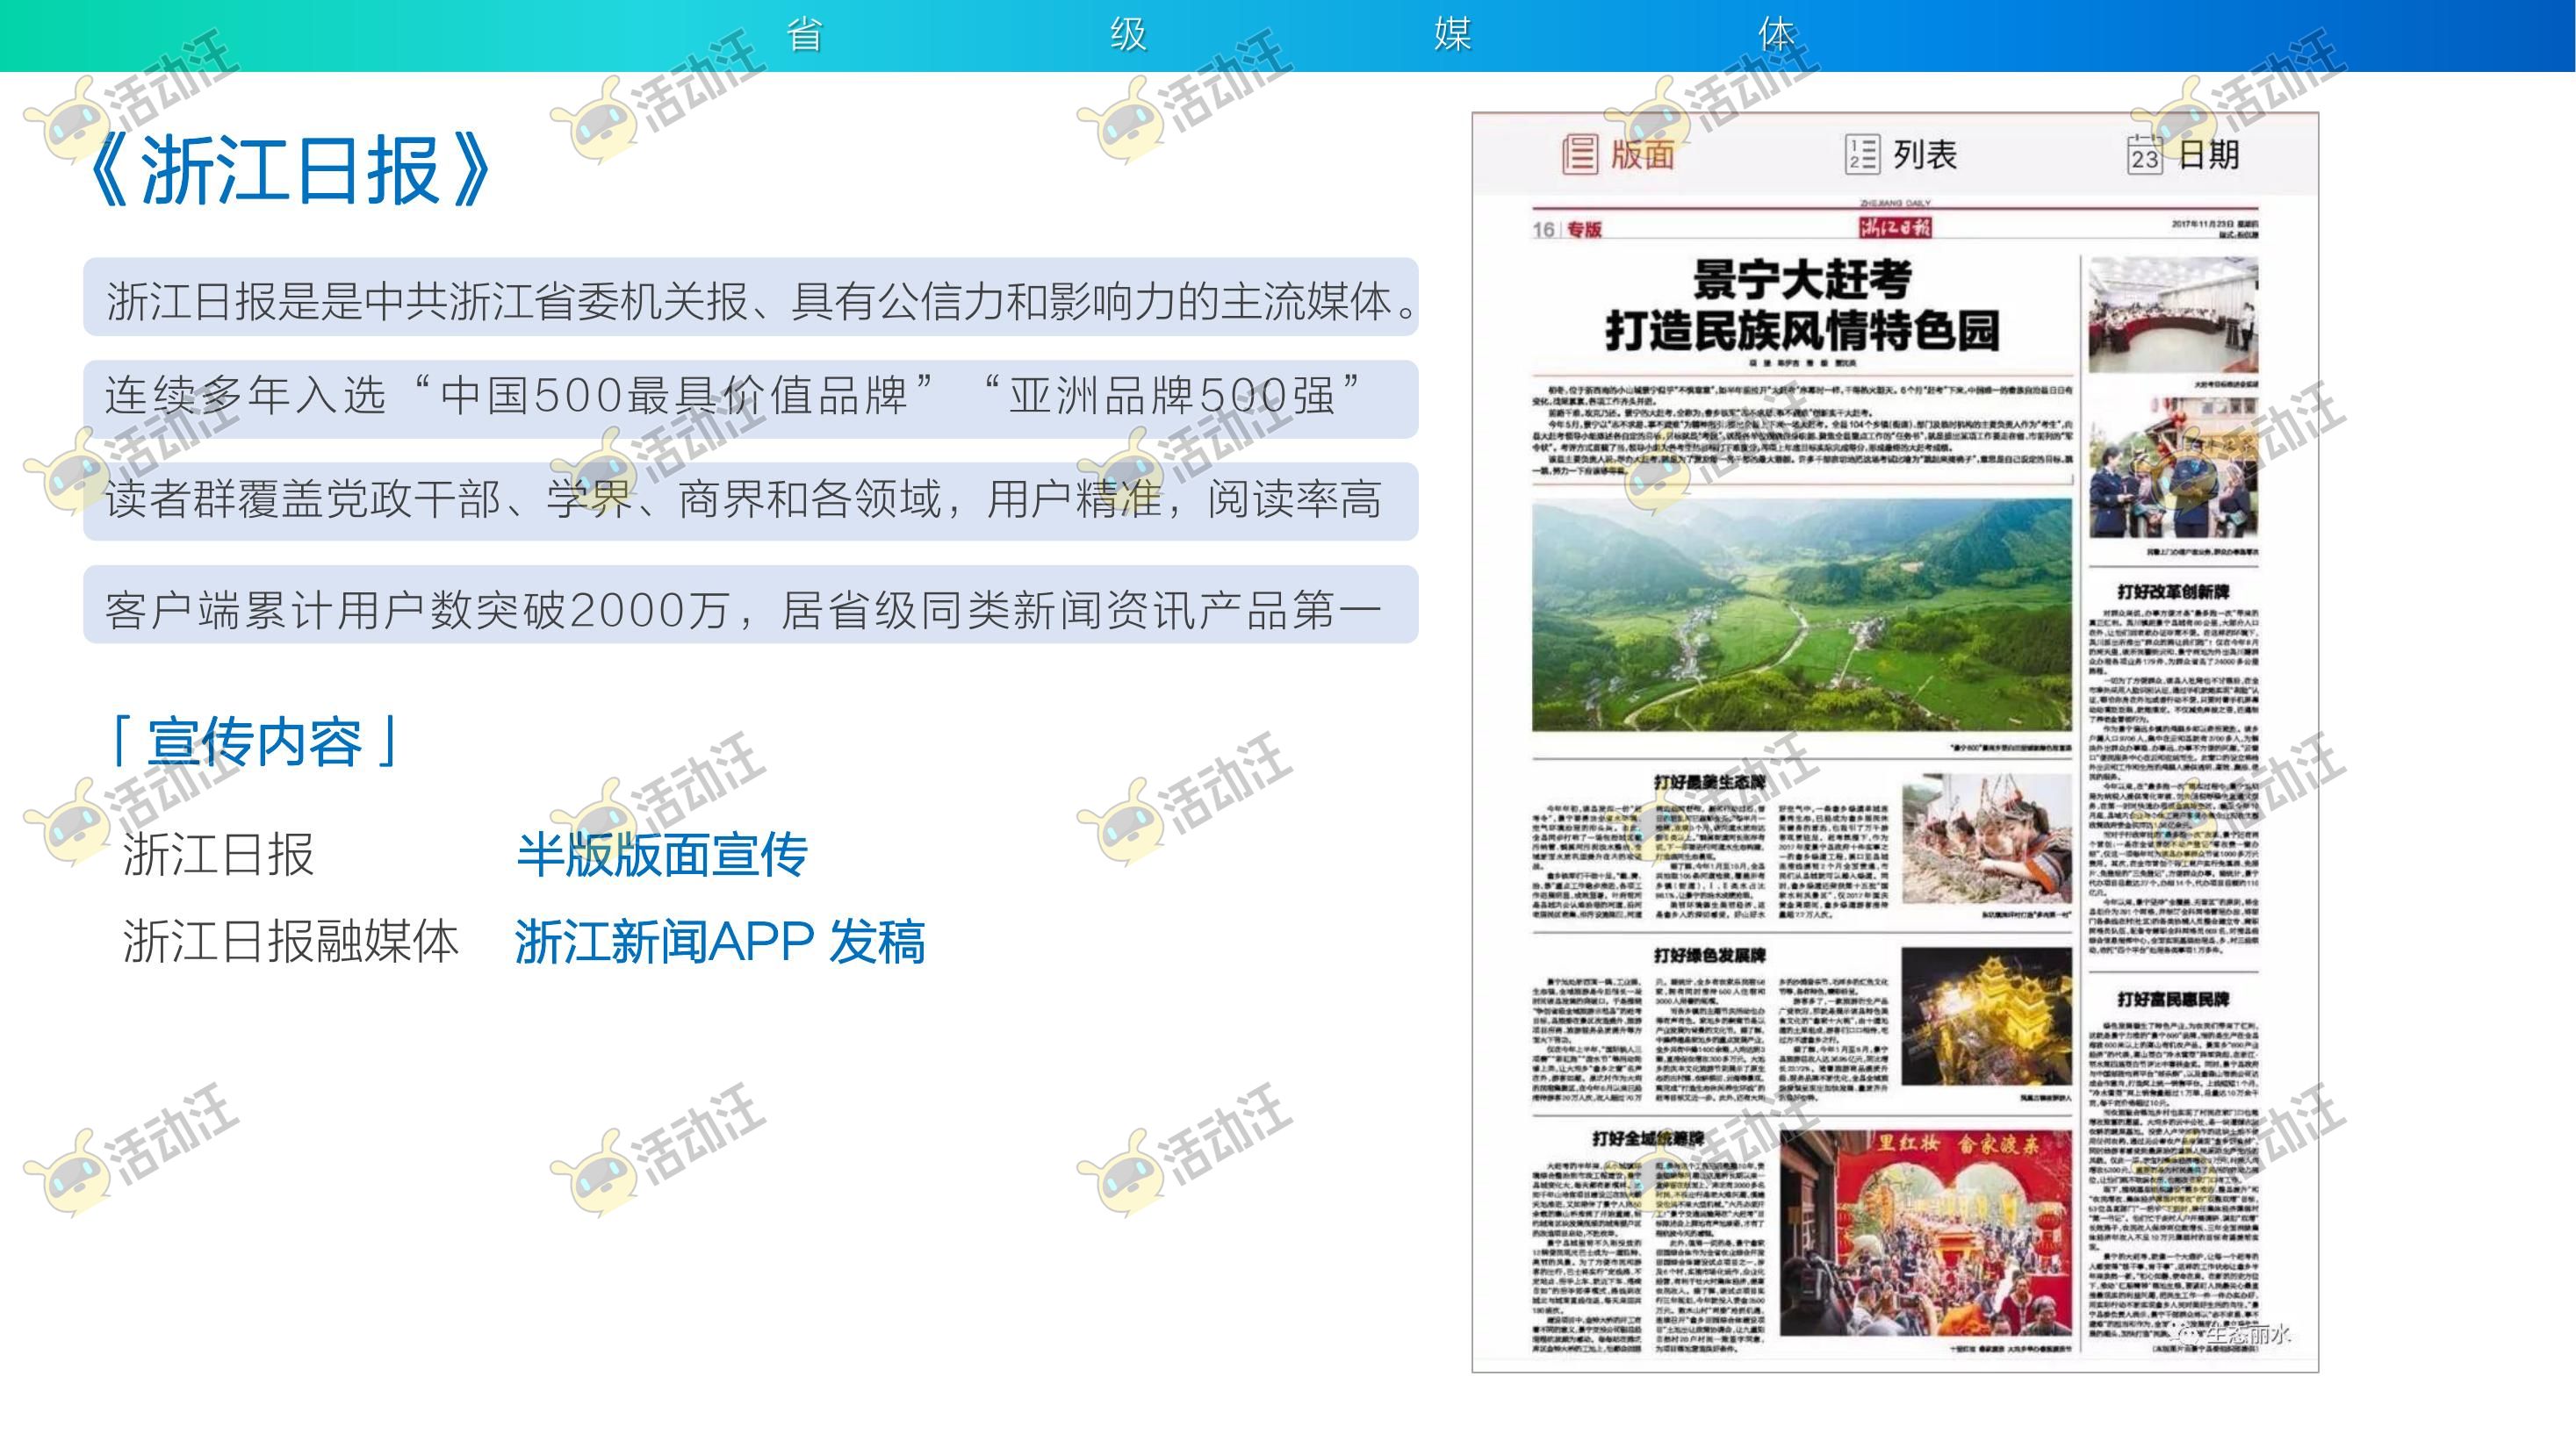The height and width of the screenshot is (1448, 2576).
Task: Click the label 浙江日报融媒体
Action: (291, 942)
